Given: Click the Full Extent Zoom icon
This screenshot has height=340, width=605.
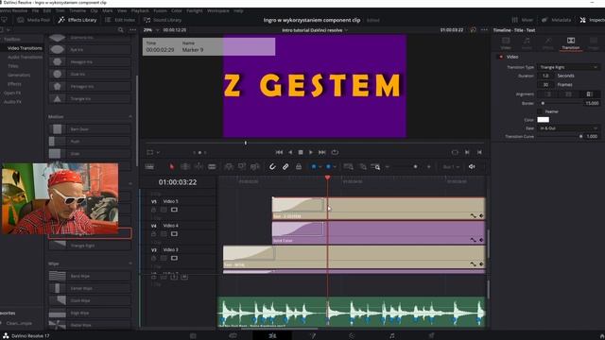Looking at the screenshot, I should click(x=349, y=166).
